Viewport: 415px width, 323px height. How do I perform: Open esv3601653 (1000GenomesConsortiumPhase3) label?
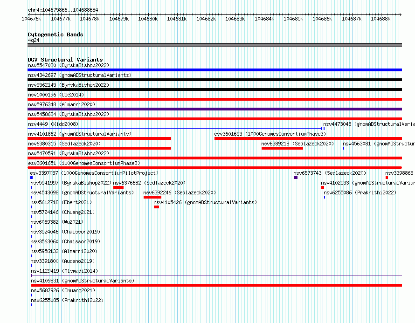(x=270, y=134)
